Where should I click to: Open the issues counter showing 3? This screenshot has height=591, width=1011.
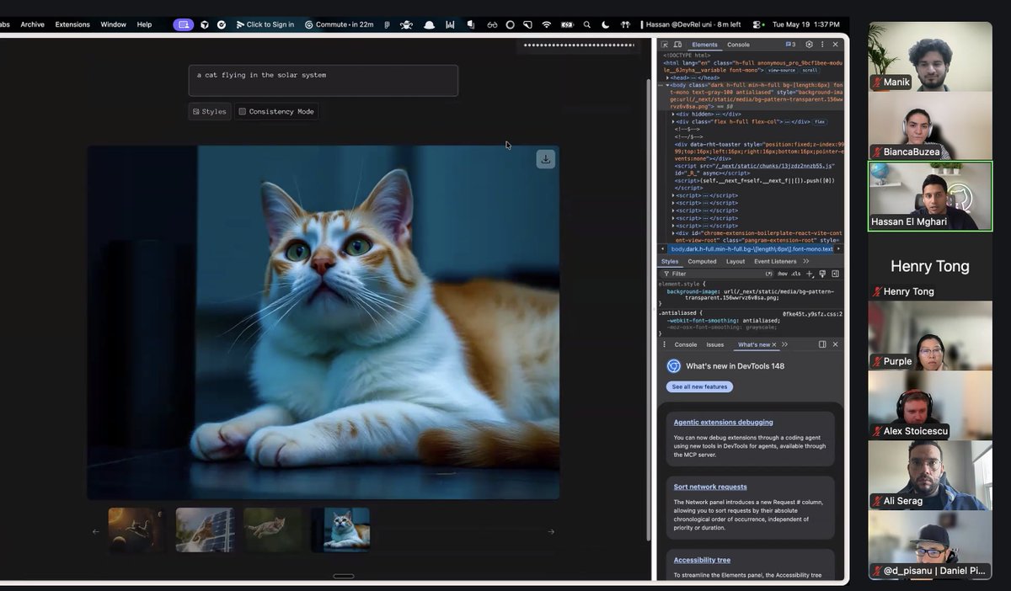pos(790,45)
